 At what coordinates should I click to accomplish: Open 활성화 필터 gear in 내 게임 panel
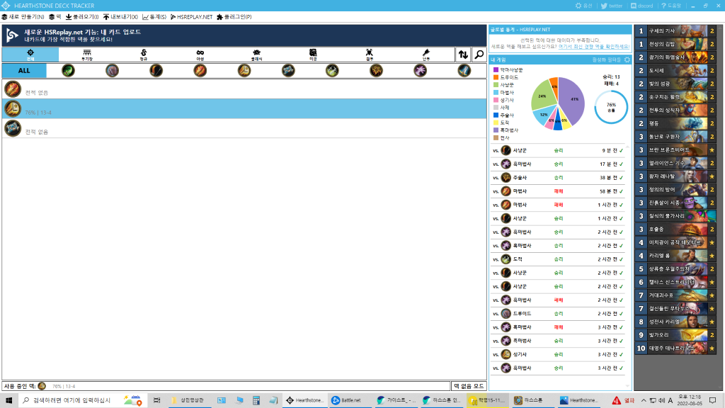627,59
